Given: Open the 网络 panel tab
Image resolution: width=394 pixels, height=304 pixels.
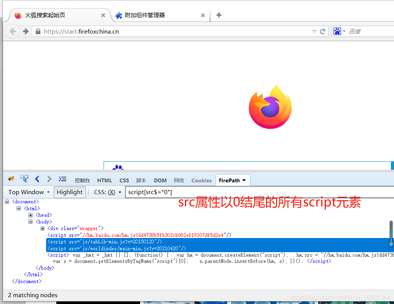Looking at the screenshot, I should click(179, 180).
